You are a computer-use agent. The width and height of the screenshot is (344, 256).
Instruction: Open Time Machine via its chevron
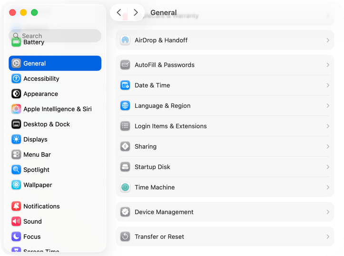tap(328, 187)
